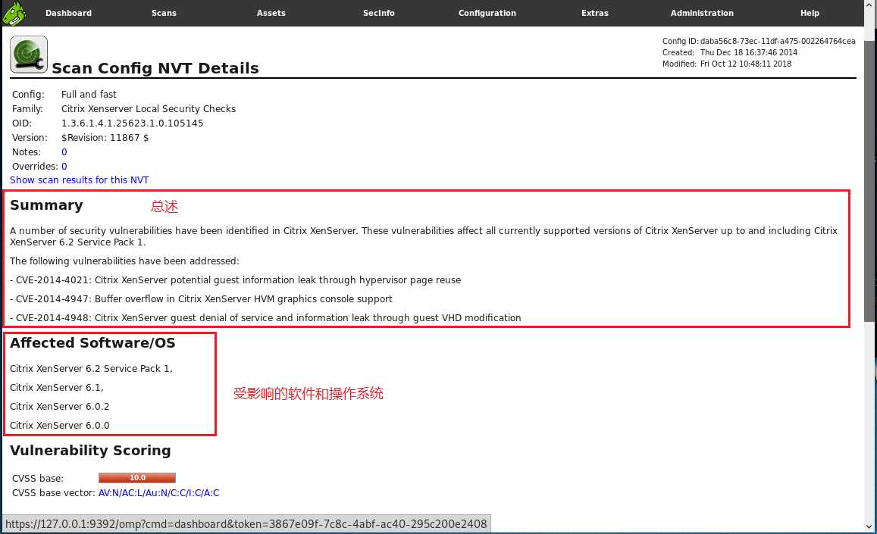Click the 'CVSS base:' label
This screenshot has width=877, height=534.
(38, 479)
